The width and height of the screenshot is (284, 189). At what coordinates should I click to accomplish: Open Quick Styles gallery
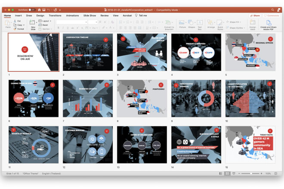220,25
